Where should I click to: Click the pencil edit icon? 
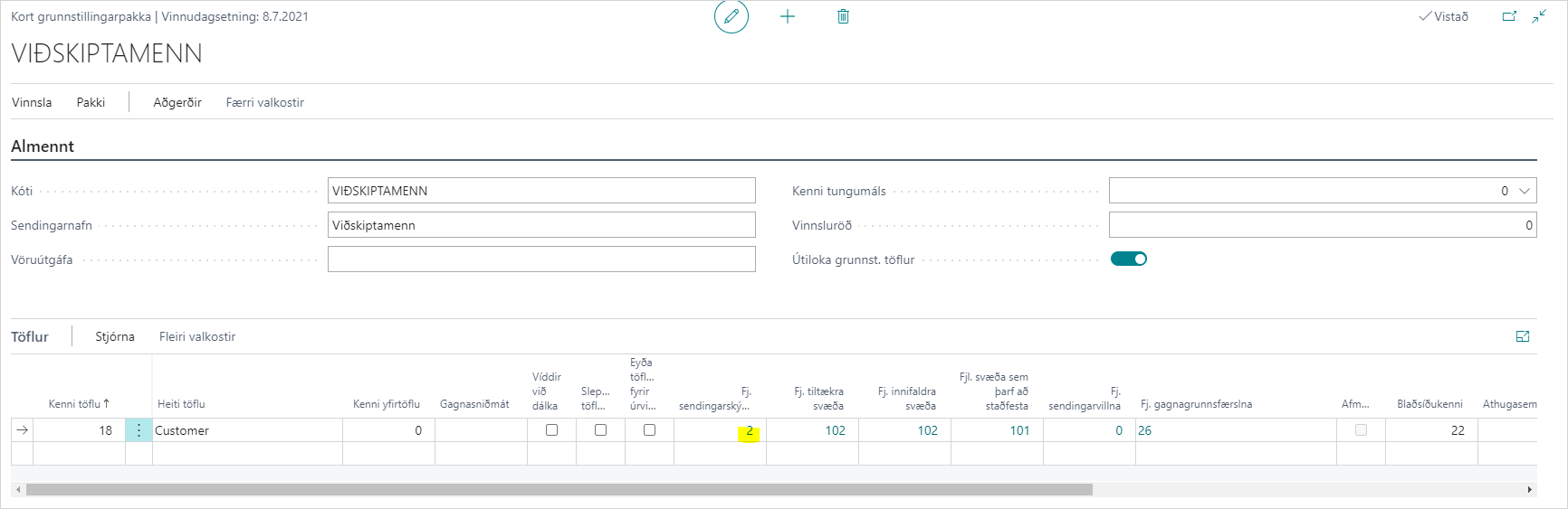731,16
